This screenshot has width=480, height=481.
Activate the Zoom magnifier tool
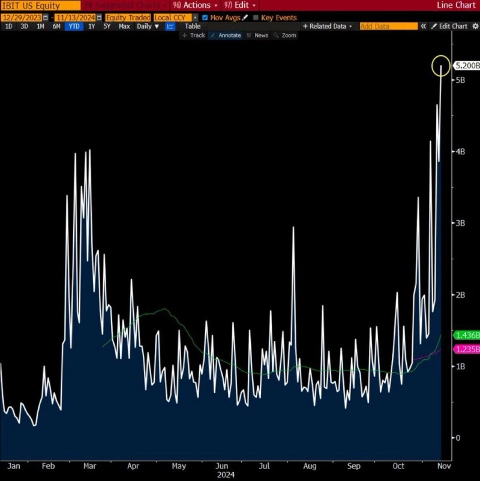click(284, 35)
